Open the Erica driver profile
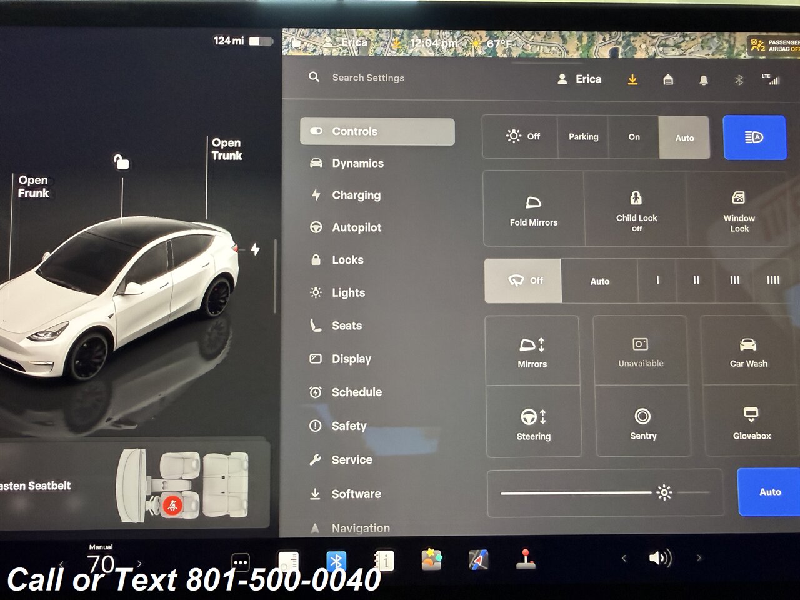Screen dimensions: 800x600 [x=579, y=79]
